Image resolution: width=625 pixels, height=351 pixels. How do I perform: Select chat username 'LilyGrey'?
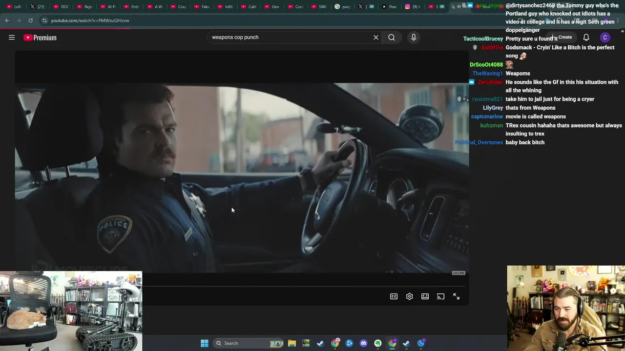click(x=493, y=108)
